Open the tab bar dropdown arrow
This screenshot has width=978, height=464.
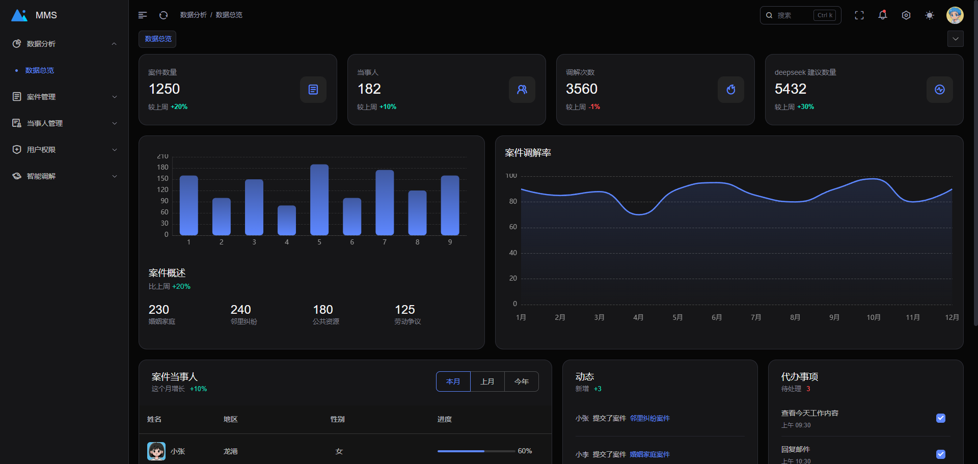coord(956,39)
